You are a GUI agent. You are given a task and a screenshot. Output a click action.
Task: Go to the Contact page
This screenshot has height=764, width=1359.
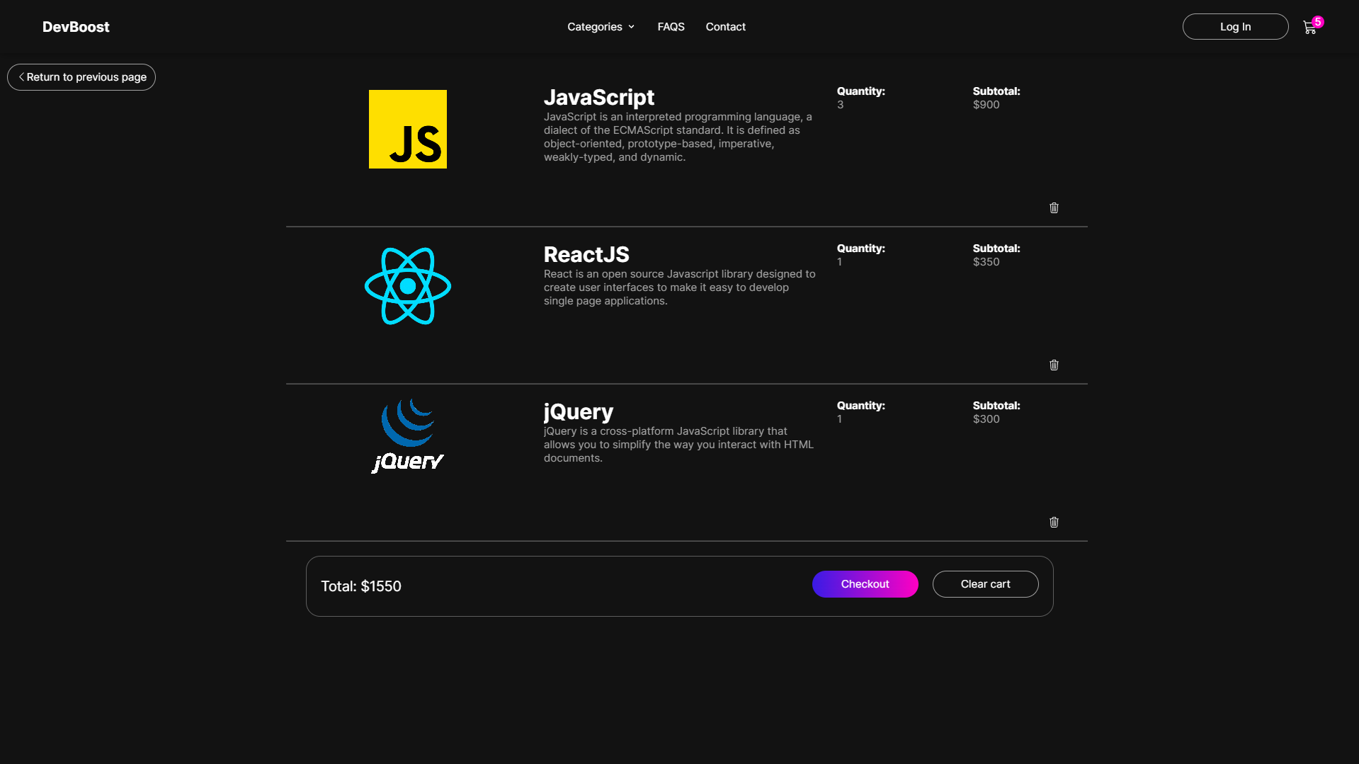pos(725,27)
